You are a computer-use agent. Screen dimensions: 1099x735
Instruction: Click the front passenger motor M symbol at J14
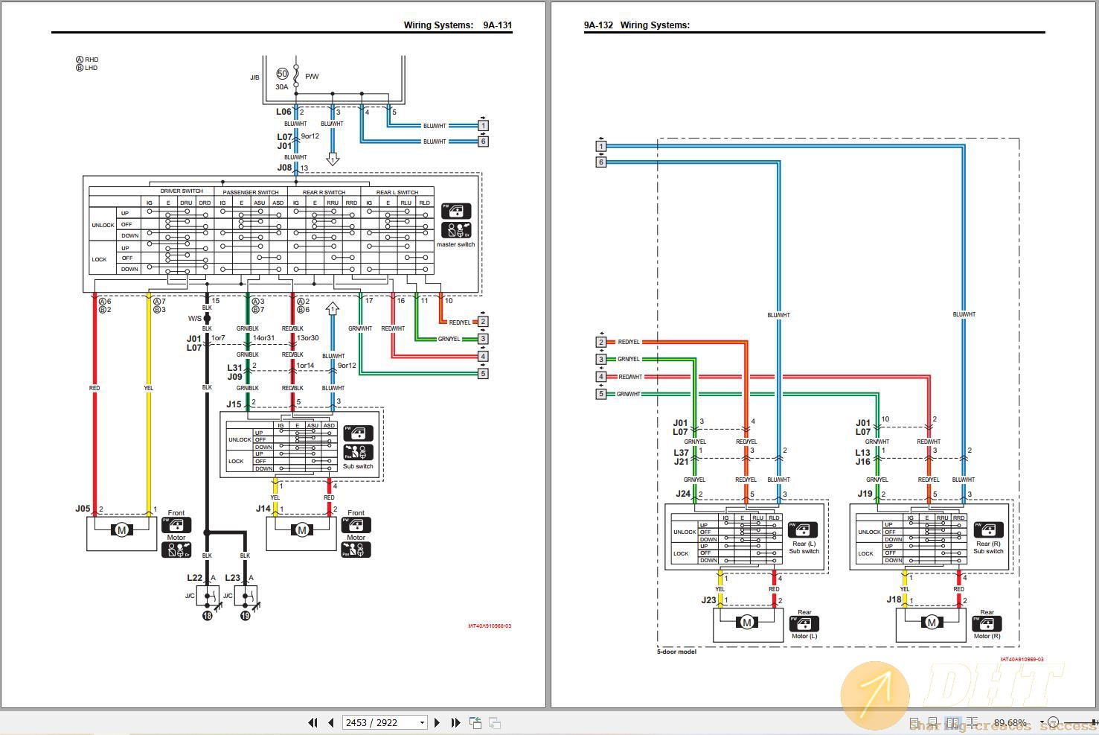[301, 530]
